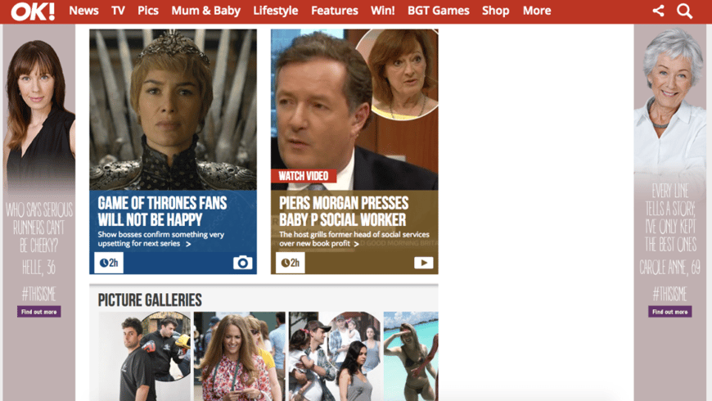Click video play icon on Piers Morgan card
The image size is (712, 401).
coord(423,263)
